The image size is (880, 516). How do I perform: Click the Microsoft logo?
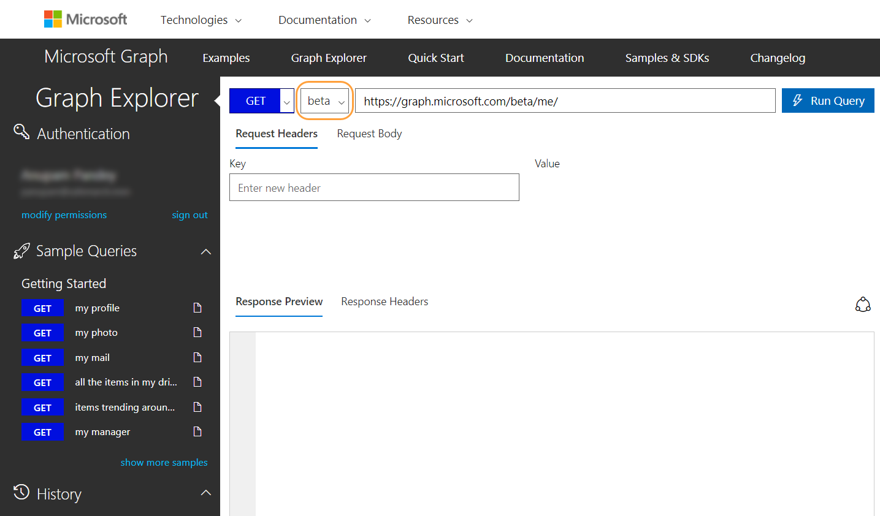pos(85,20)
